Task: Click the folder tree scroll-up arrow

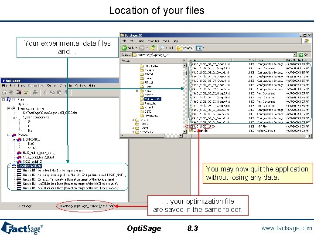Action: click(184, 66)
